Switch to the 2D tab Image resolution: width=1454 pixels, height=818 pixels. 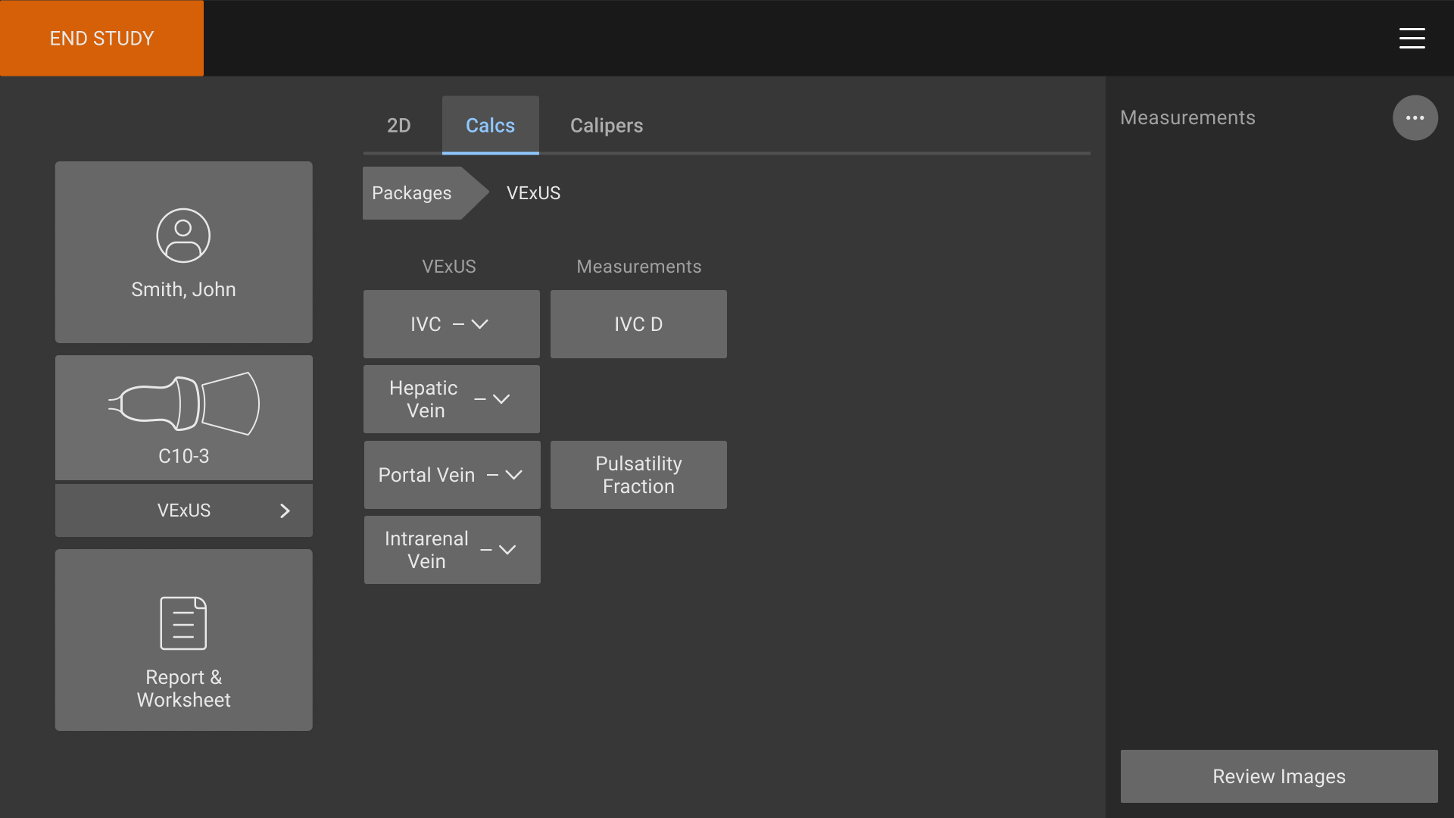398,126
